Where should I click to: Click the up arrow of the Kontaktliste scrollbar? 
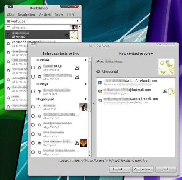pyautogui.click(x=80, y=26)
